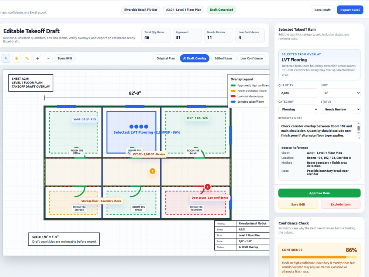This screenshot has width=369, height=277.
Task: Show the Low Confidence view
Action: pyautogui.click(x=252, y=58)
